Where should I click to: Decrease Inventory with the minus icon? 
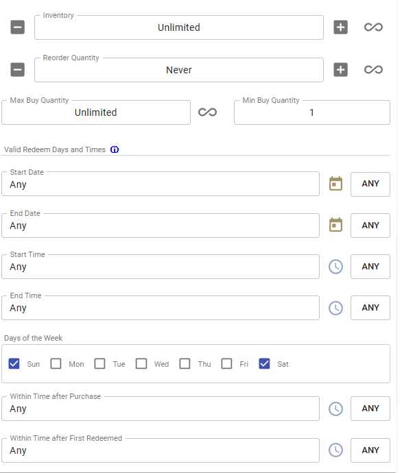point(18,27)
